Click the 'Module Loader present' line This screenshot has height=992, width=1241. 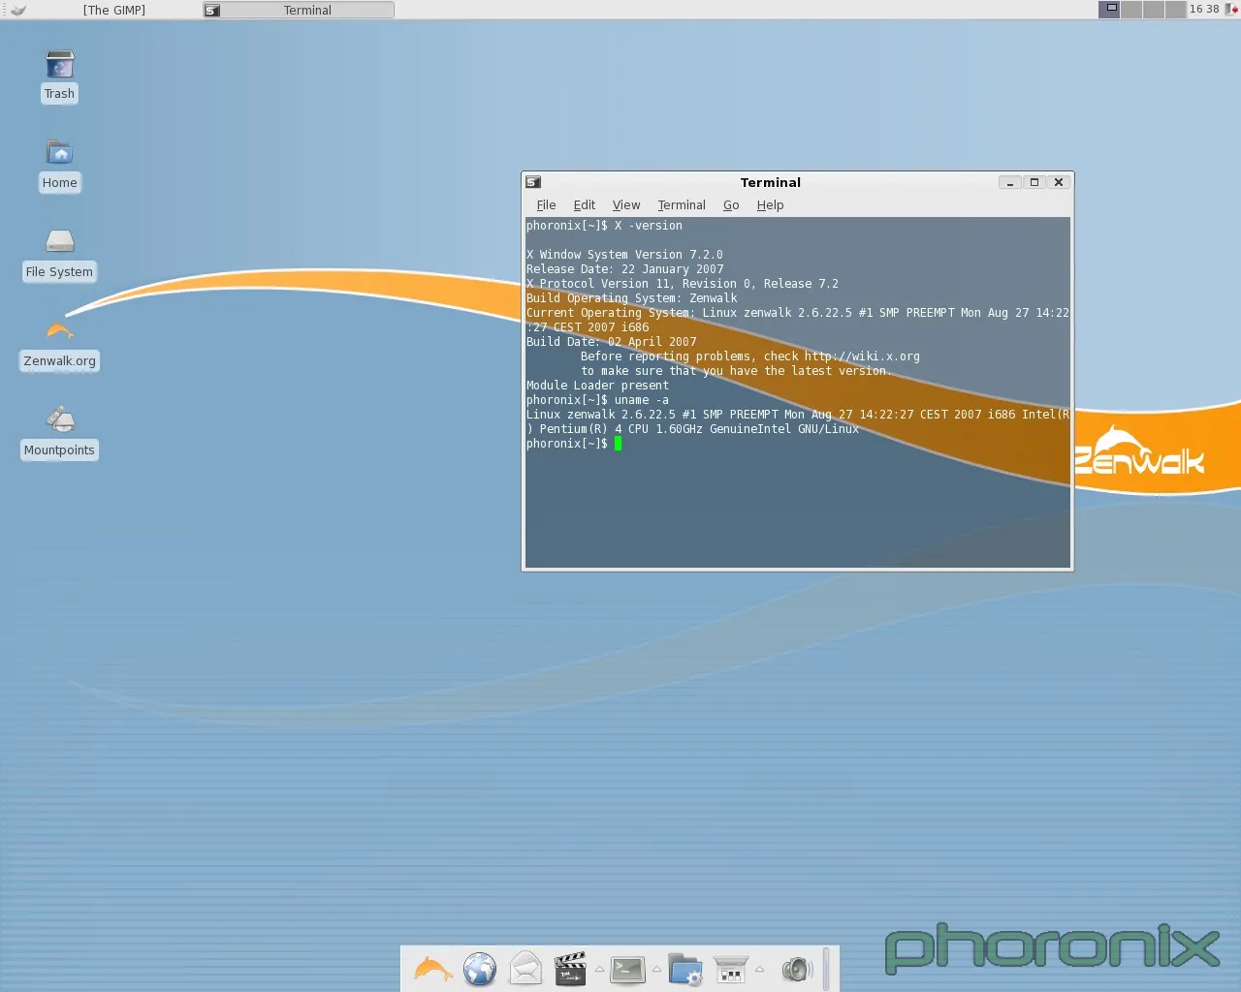[x=597, y=386]
